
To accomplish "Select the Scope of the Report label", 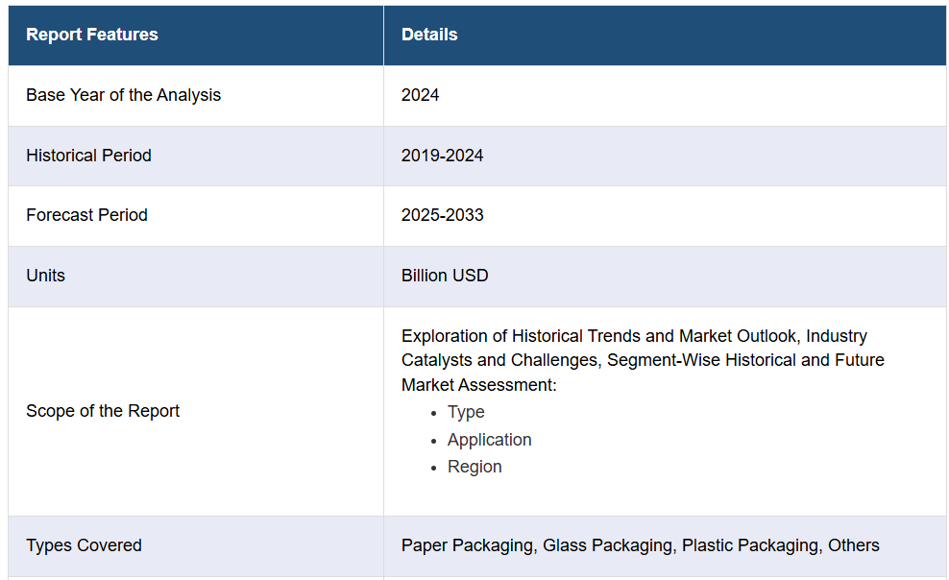I will [x=102, y=411].
